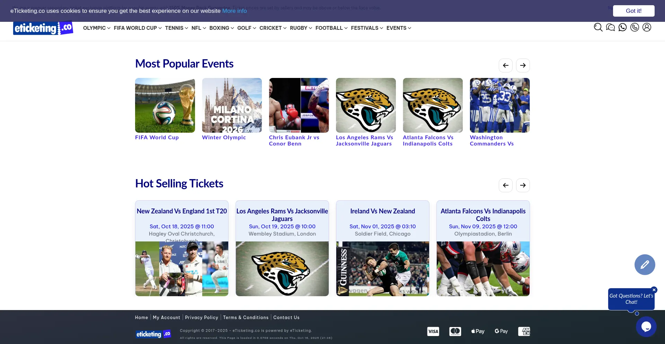The image size is (665, 344).
Task: Open the Chris Eubank Jr boxing thumbnail
Action: pos(299,105)
